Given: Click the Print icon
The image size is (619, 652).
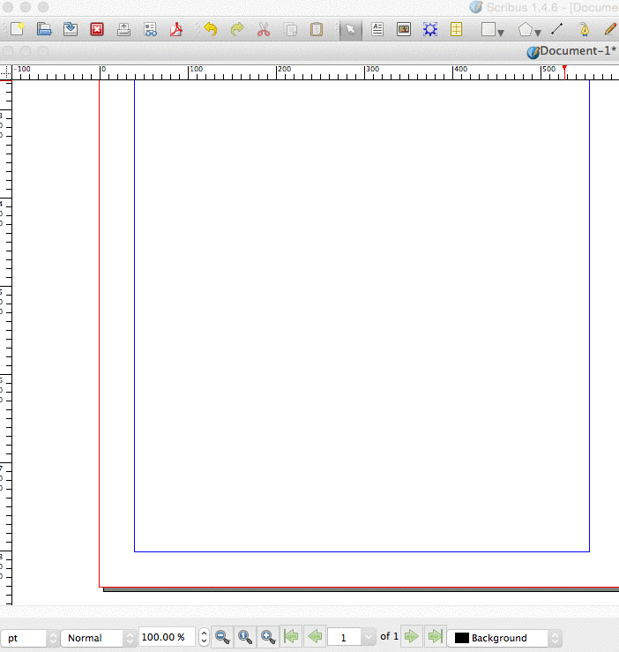Looking at the screenshot, I should (124, 29).
